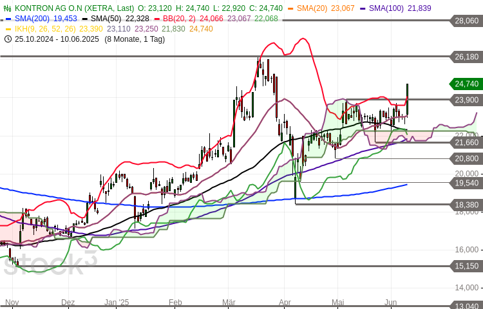
Task: Click the 19,540 support level label
Action: (466, 183)
